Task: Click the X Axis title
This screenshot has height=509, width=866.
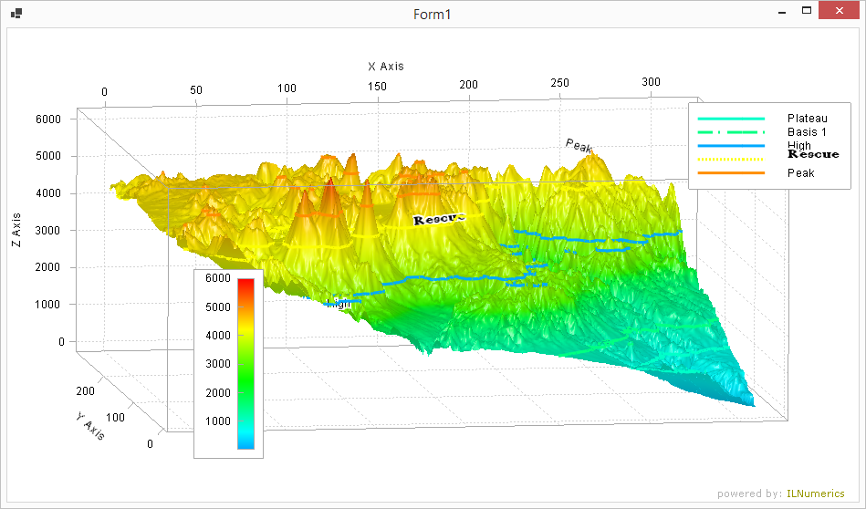Action: [x=385, y=67]
